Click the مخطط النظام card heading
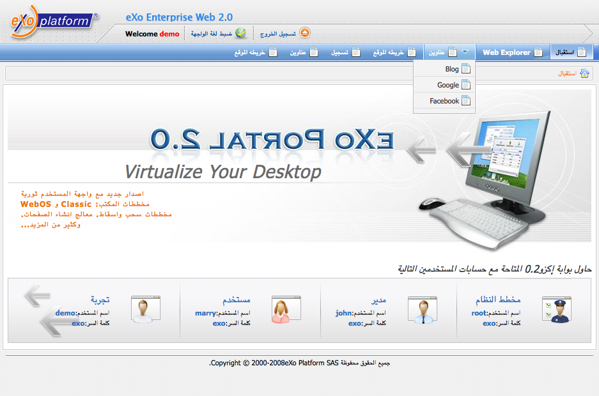 coord(498,300)
